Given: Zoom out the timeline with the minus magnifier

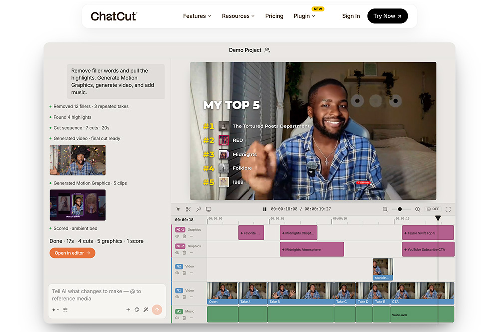Looking at the screenshot, I should pos(385,209).
